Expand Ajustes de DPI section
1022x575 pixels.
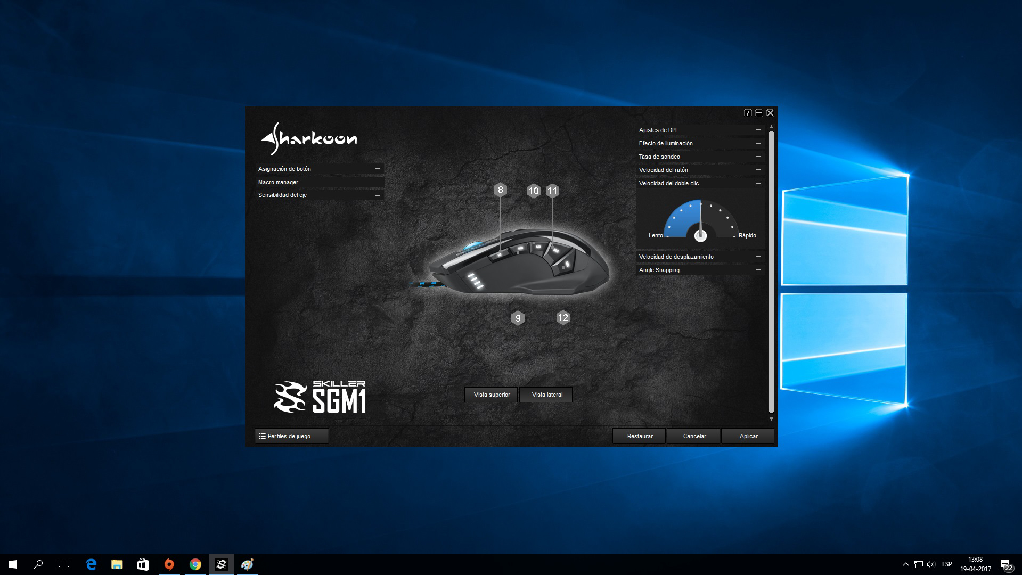coord(701,130)
